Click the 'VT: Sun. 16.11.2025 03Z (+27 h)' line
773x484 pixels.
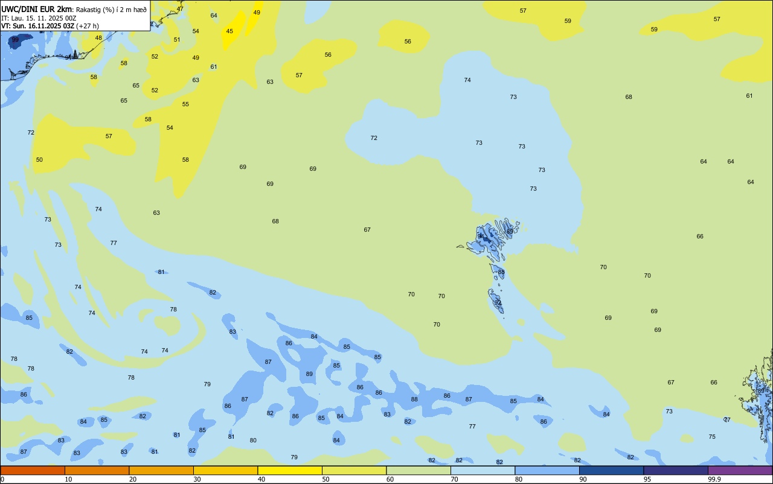pos(50,26)
